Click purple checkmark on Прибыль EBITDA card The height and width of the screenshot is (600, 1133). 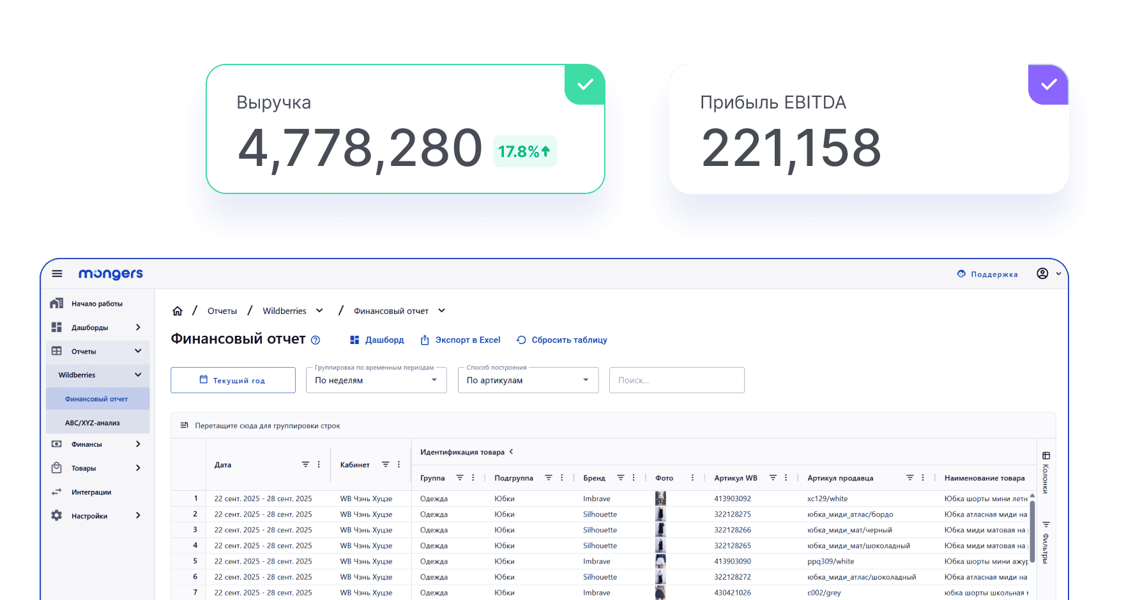pyautogui.click(x=1049, y=84)
